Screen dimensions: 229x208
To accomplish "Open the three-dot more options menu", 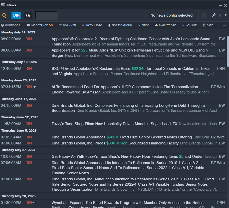I will pos(220,5).
